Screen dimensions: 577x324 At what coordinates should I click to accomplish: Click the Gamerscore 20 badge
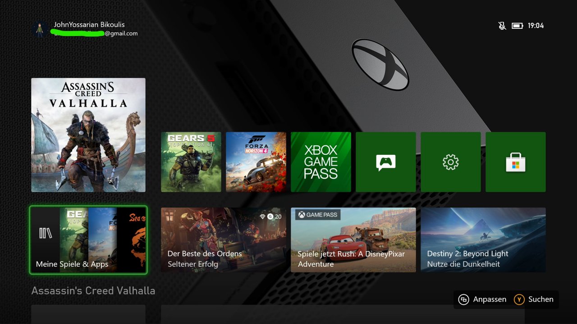(274, 216)
